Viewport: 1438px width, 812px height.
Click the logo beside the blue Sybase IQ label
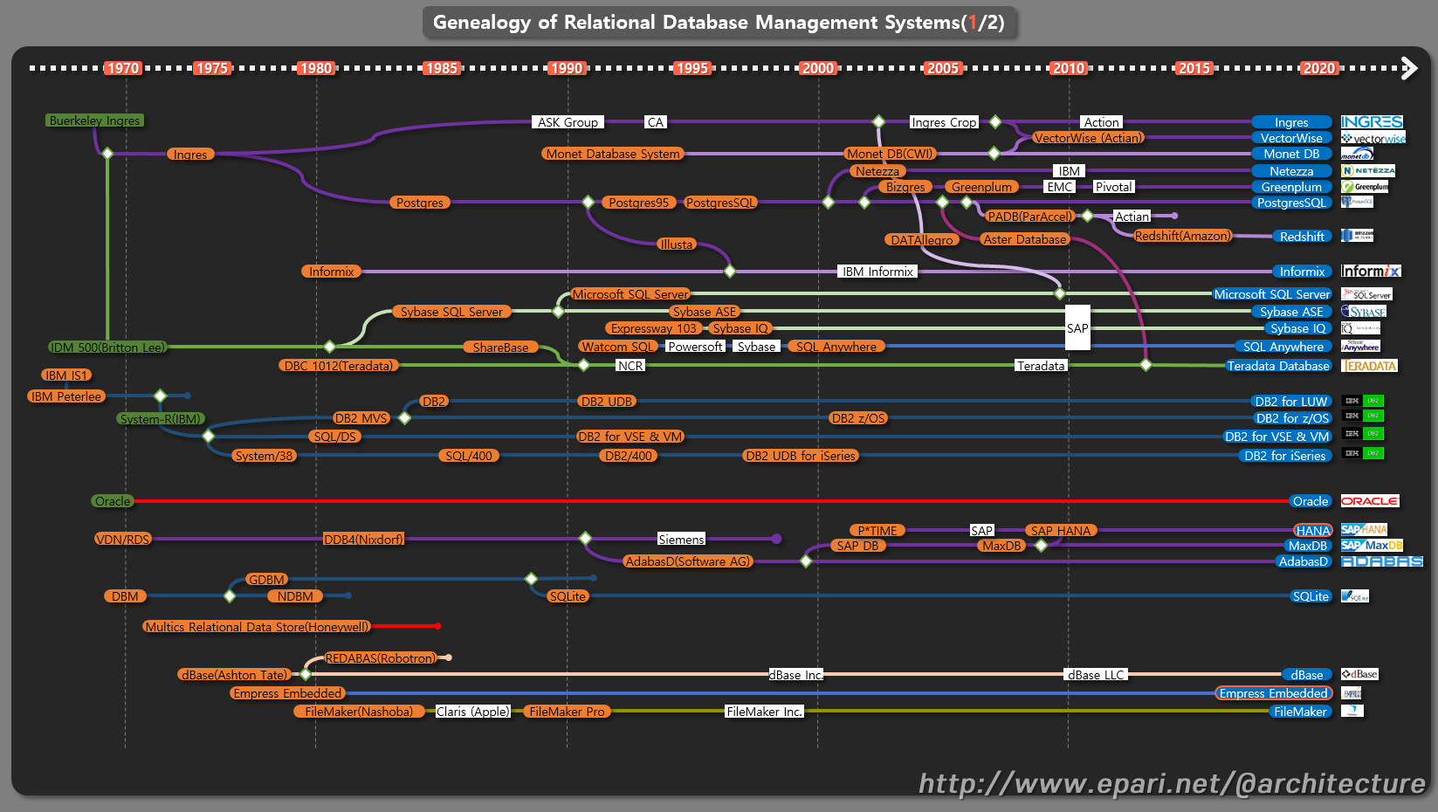point(1361,328)
